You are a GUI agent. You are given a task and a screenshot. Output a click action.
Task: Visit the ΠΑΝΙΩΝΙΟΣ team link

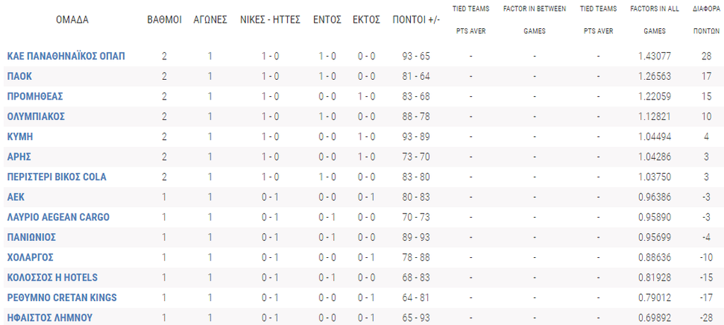point(31,237)
